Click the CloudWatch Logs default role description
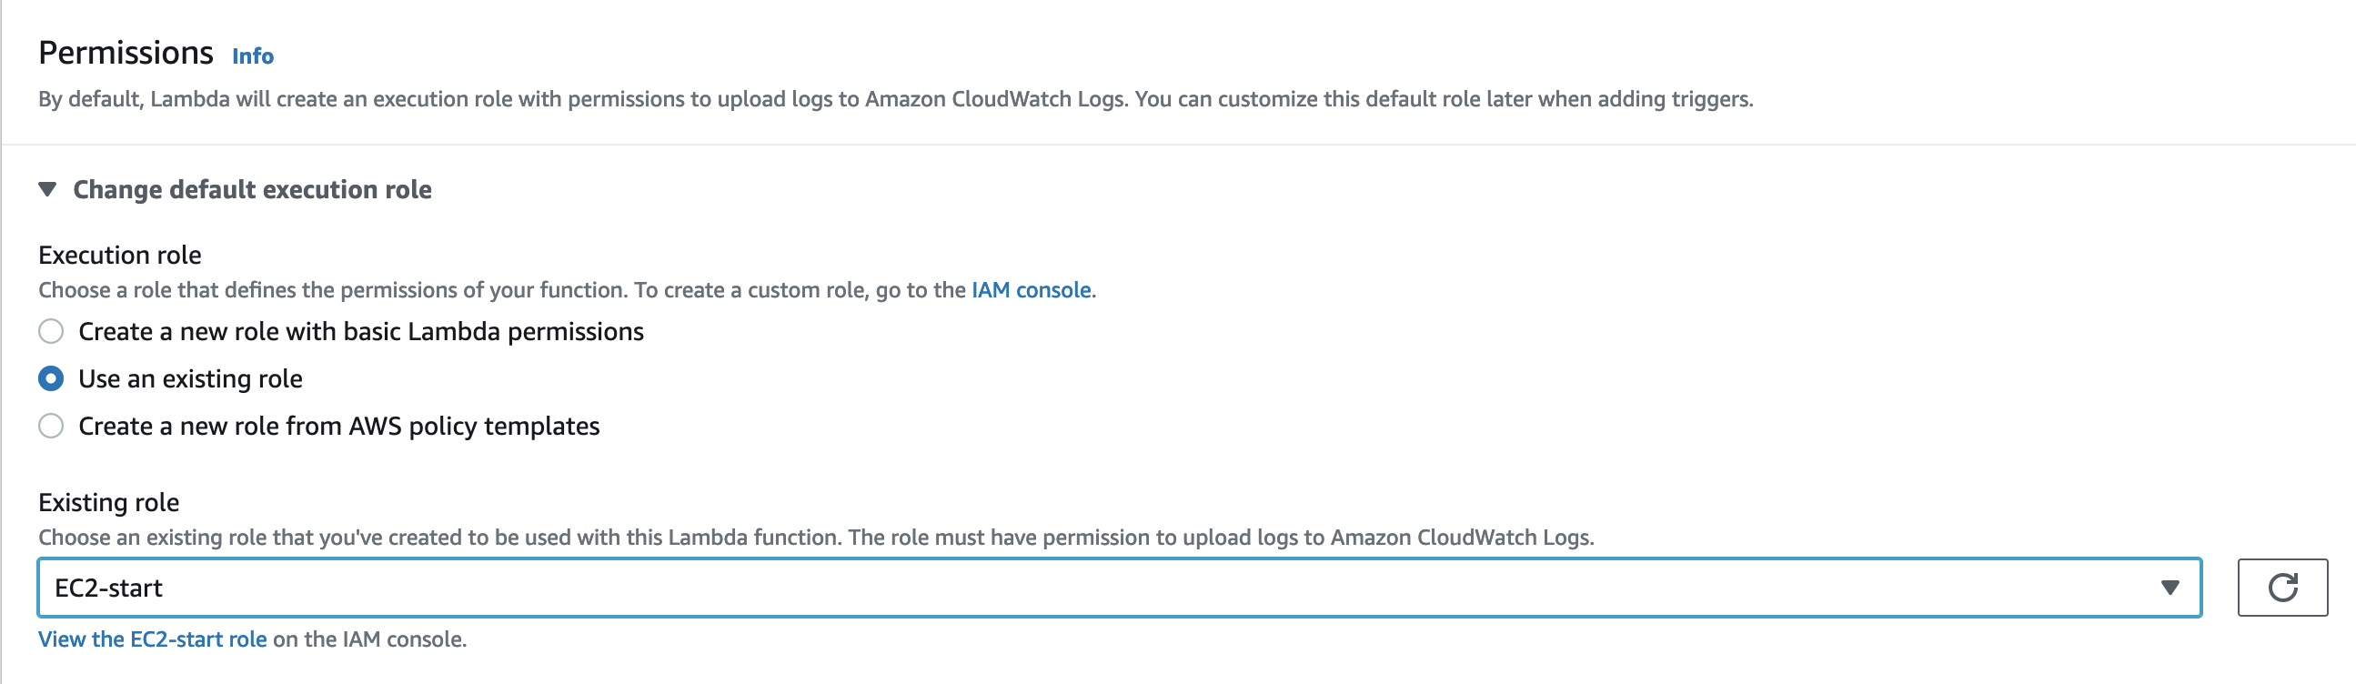Screen dimensions: 2356x684 [x=895, y=99]
